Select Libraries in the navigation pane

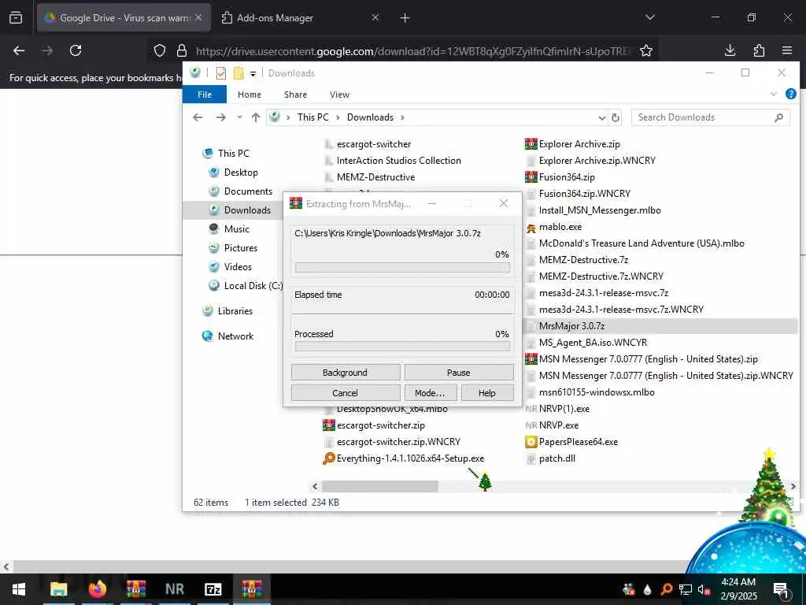[235, 311]
